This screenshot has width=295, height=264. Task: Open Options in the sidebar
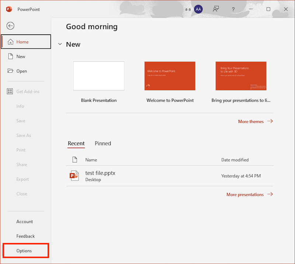coord(26,251)
